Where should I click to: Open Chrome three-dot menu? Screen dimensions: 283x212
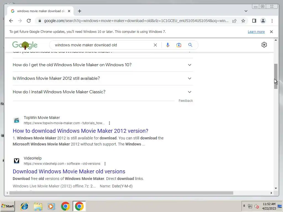point(272,21)
